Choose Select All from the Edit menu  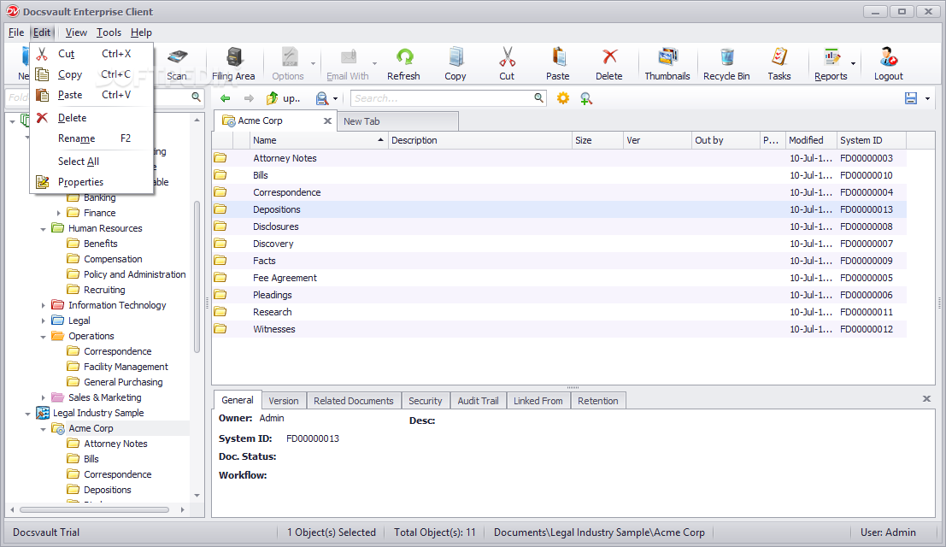[x=91, y=161]
